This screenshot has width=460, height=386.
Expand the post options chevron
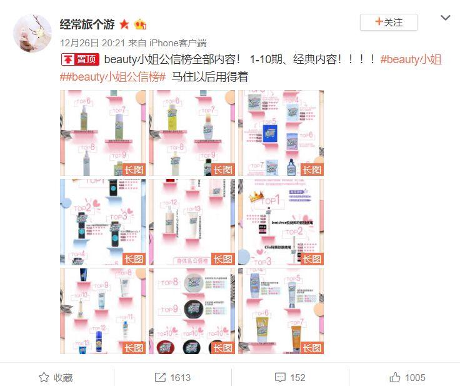click(446, 18)
